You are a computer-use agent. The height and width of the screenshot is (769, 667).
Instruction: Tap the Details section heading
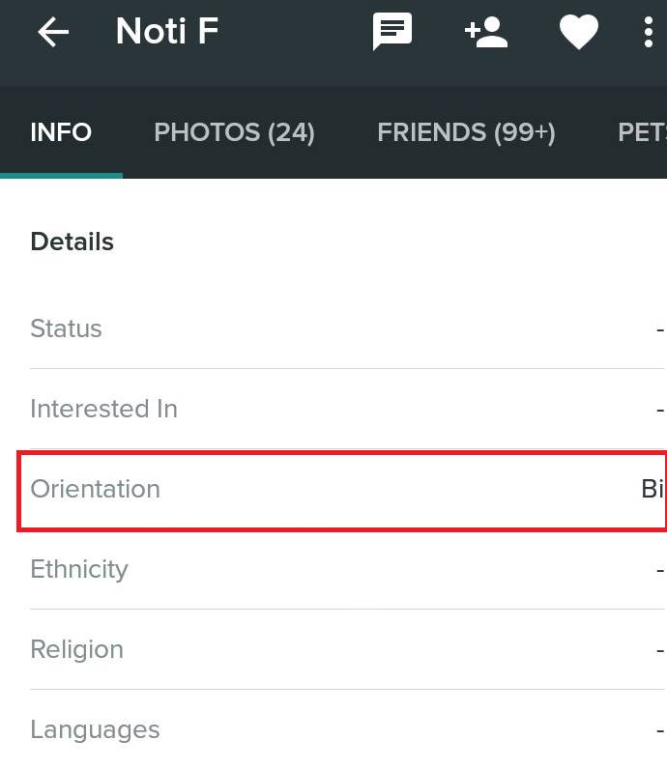[72, 242]
